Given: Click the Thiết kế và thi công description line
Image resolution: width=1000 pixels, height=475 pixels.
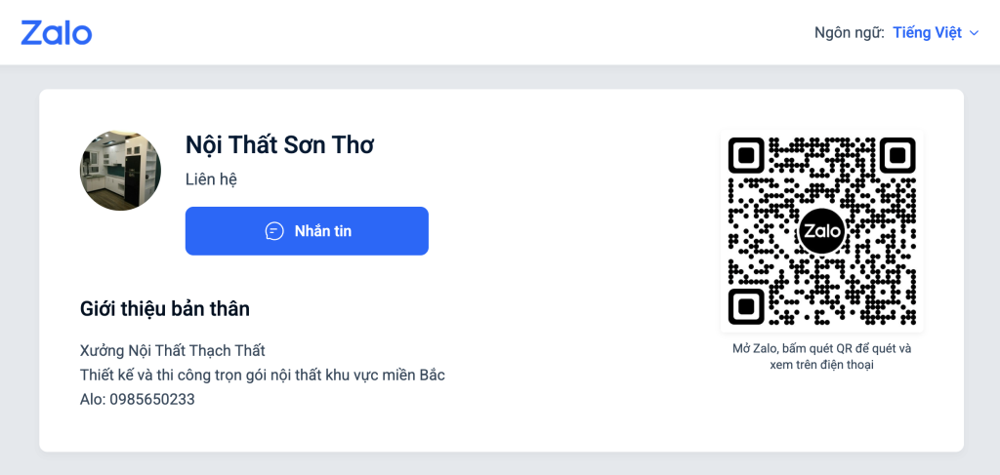Looking at the screenshot, I should pos(263,375).
